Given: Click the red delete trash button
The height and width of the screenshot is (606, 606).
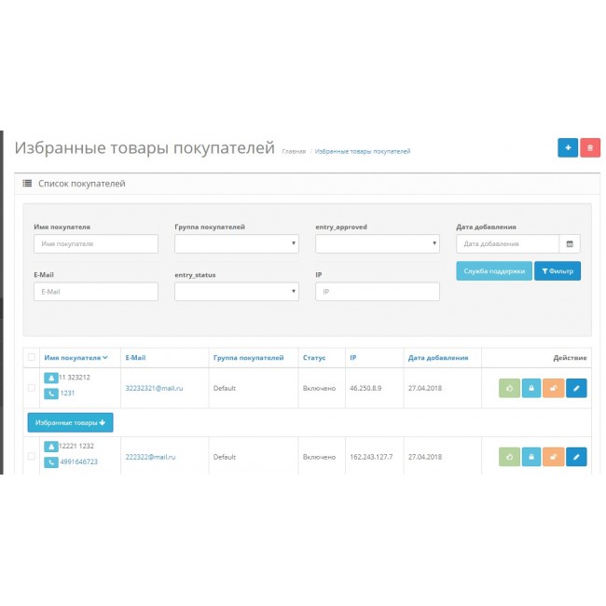Looking at the screenshot, I should 590,147.
